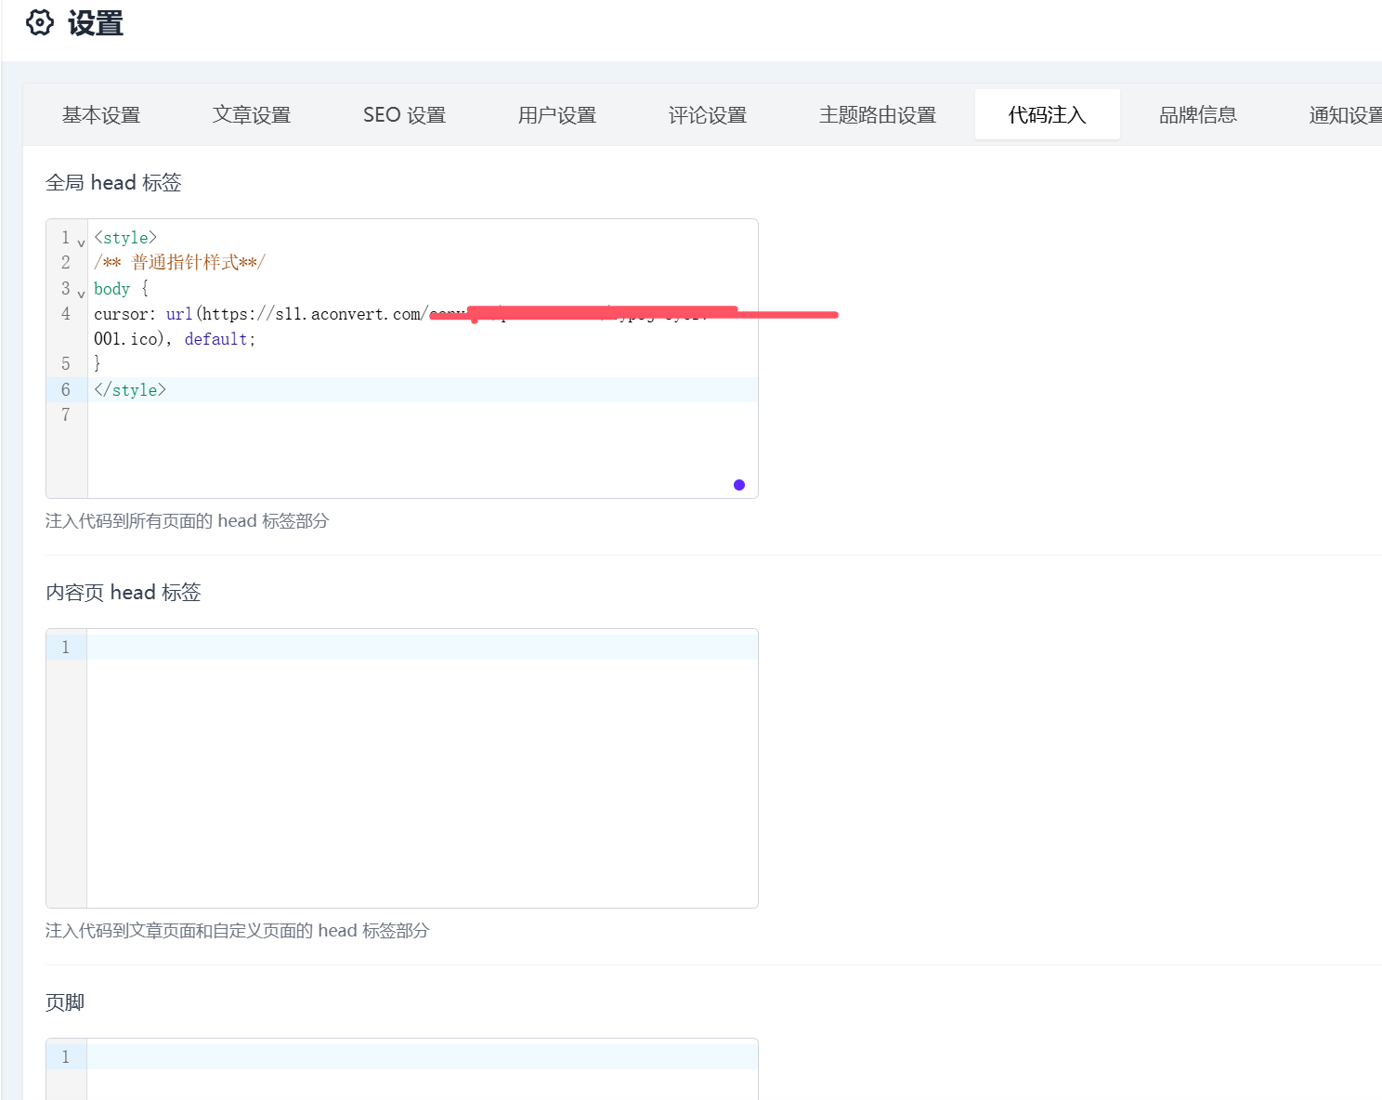Go to the 通知设置 tab
1382x1100 pixels.
[x=1345, y=115]
